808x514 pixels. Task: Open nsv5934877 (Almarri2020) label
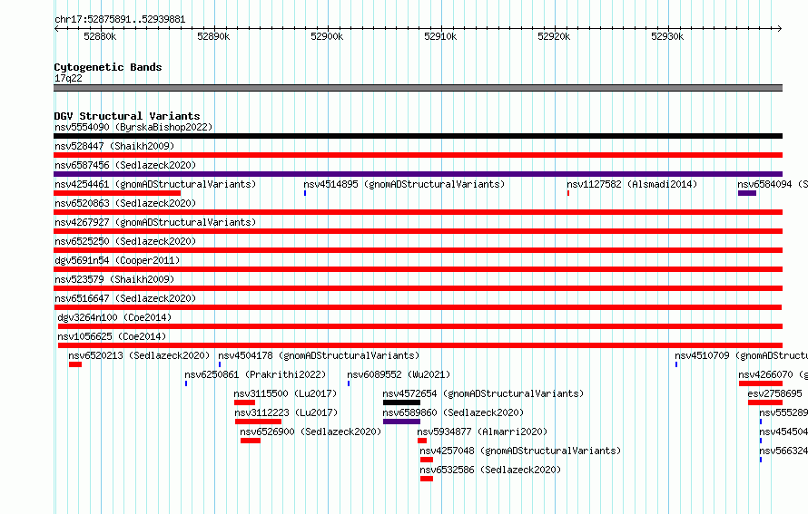click(x=482, y=432)
